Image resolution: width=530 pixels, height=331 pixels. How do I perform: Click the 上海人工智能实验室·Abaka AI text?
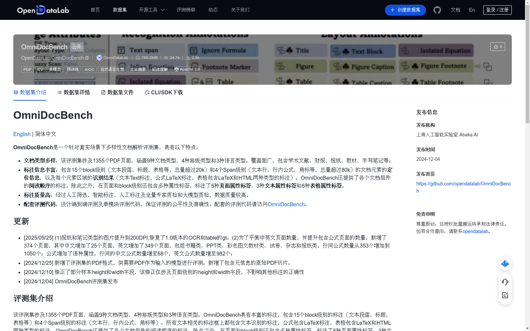click(x=447, y=135)
